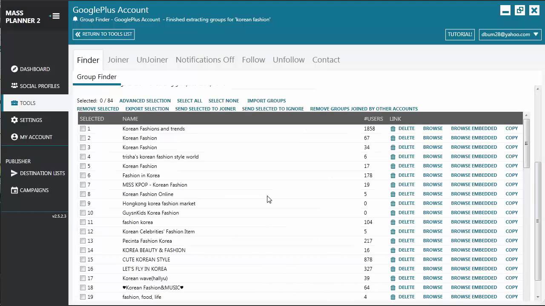Click trash icon for Korean wave(hallyu)
Viewport: 545px width, 306px height.
(x=393, y=278)
